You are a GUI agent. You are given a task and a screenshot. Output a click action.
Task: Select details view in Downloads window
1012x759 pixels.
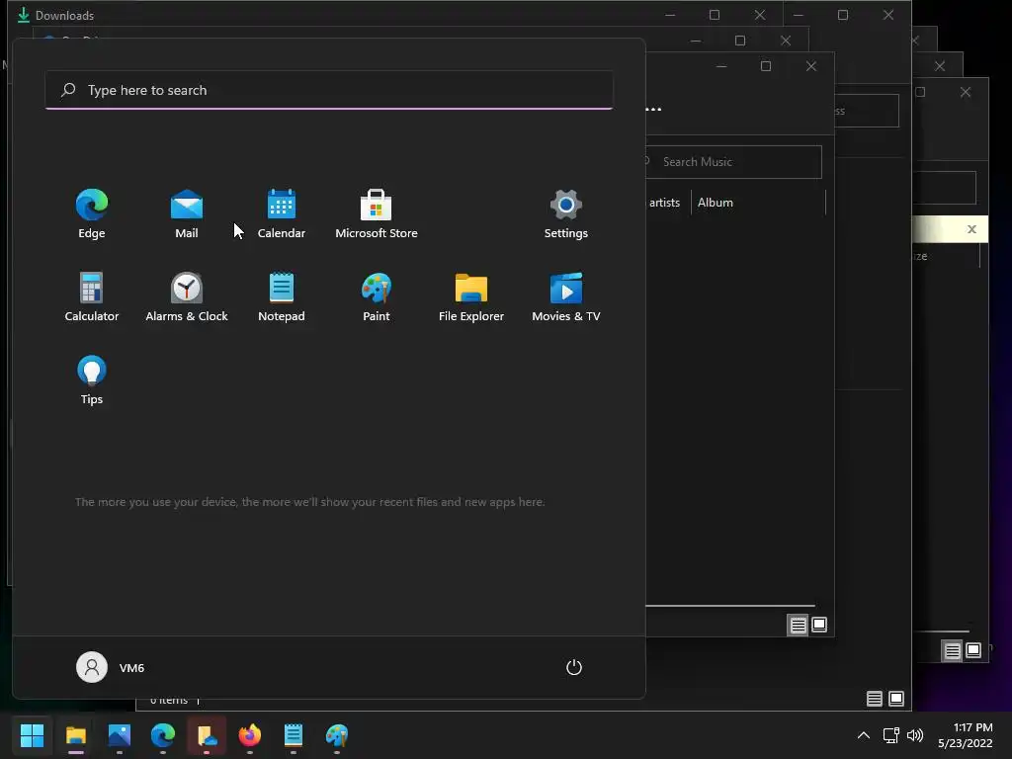[x=875, y=699]
